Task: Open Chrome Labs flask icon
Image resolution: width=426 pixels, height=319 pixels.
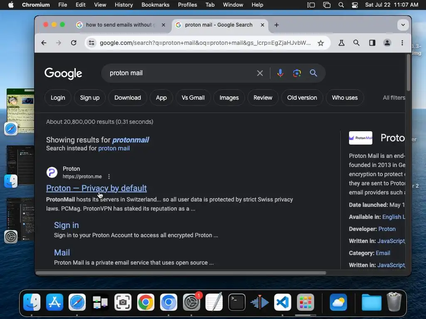Action: click(x=342, y=43)
